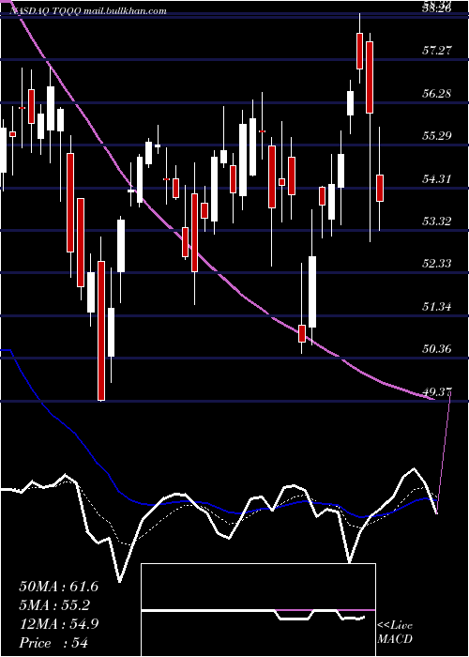Click the 57.27 price axis label
The width and height of the screenshot is (469, 657).
tap(437, 51)
